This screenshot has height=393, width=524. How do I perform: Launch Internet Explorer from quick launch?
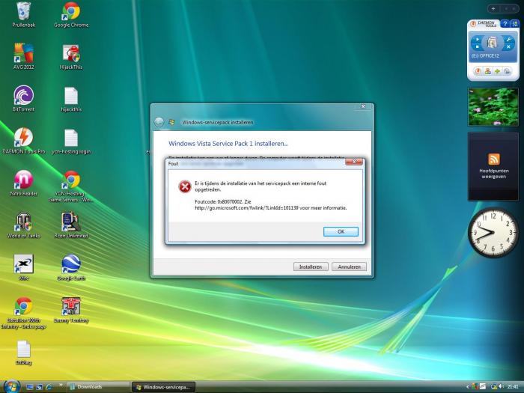(x=49, y=387)
